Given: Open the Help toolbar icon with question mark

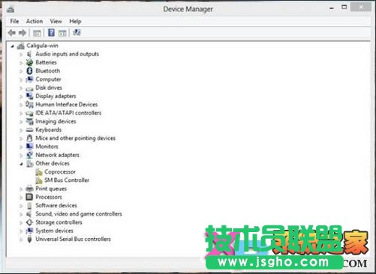Looking at the screenshot, I should [x=51, y=33].
